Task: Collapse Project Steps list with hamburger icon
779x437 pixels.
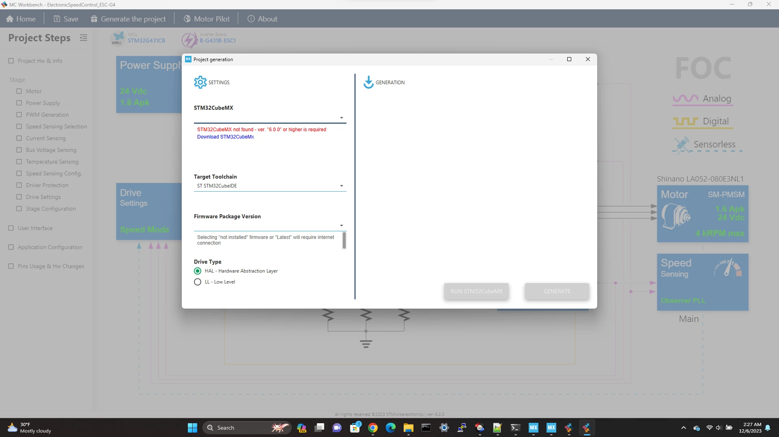Action: point(84,38)
